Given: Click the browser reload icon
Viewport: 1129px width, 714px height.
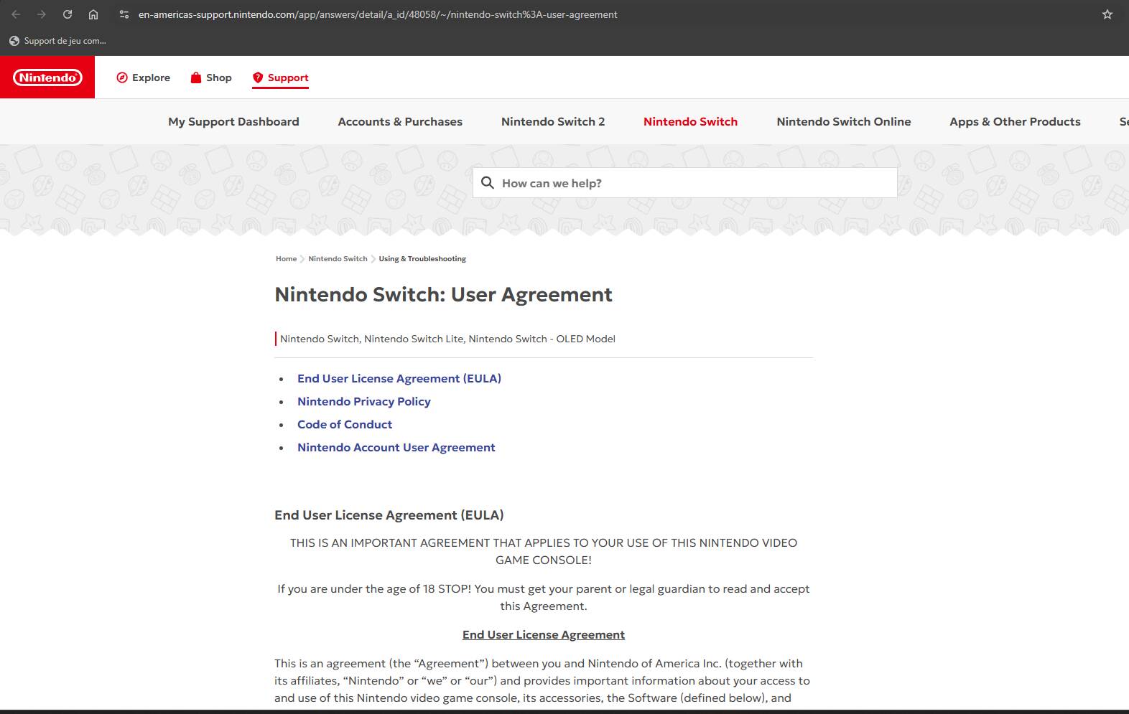Looking at the screenshot, I should tap(68, 14).
